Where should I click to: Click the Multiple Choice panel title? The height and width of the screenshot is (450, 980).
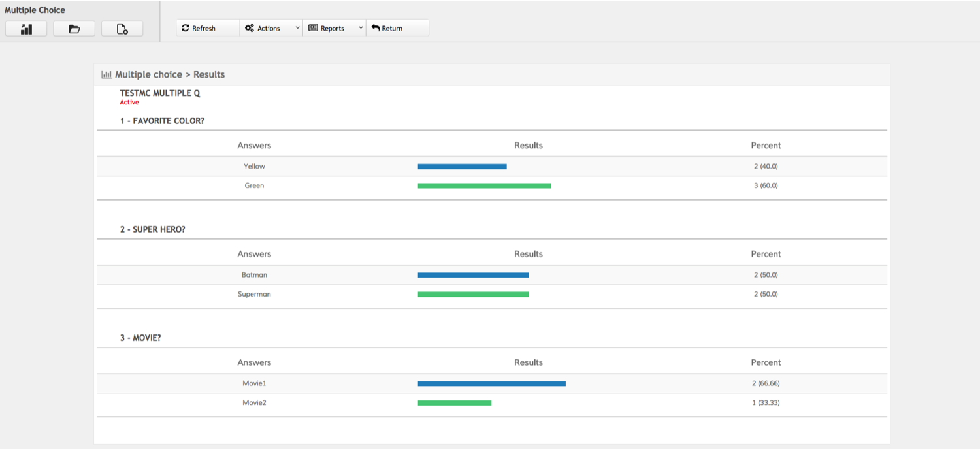35,10
